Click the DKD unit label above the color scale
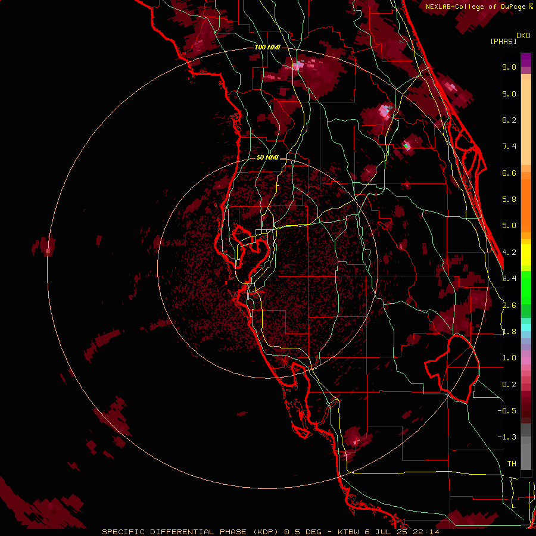 point(523,36)
